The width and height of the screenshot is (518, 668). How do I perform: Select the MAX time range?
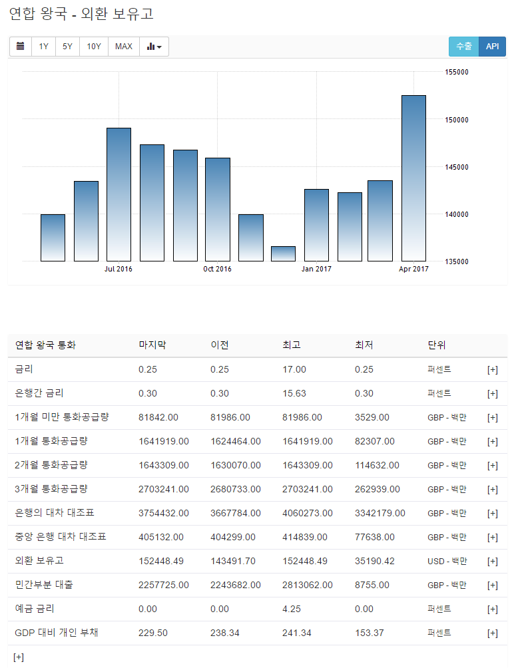point(124,47)
